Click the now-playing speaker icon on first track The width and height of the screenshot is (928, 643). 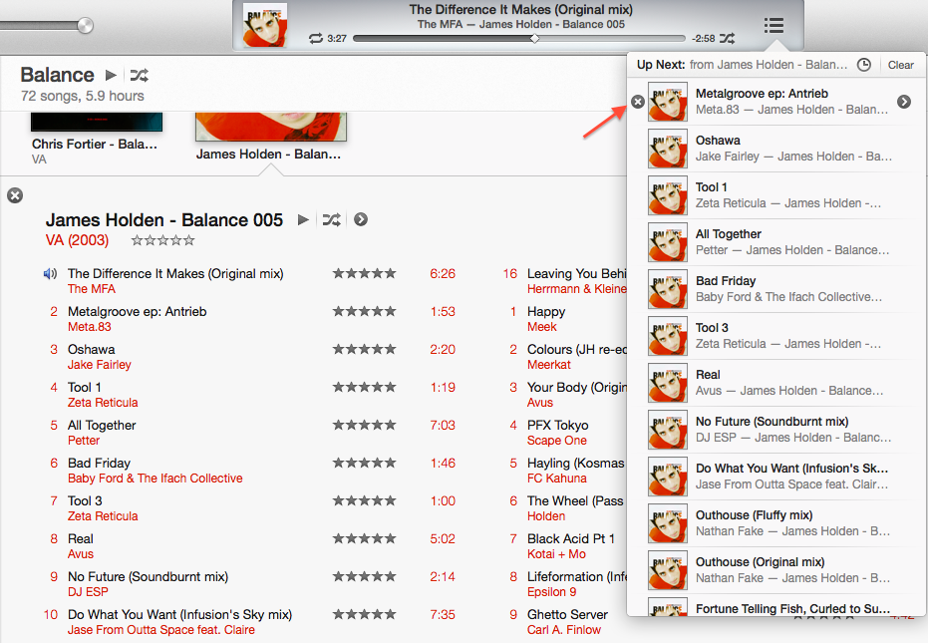(x=50, y=273)
